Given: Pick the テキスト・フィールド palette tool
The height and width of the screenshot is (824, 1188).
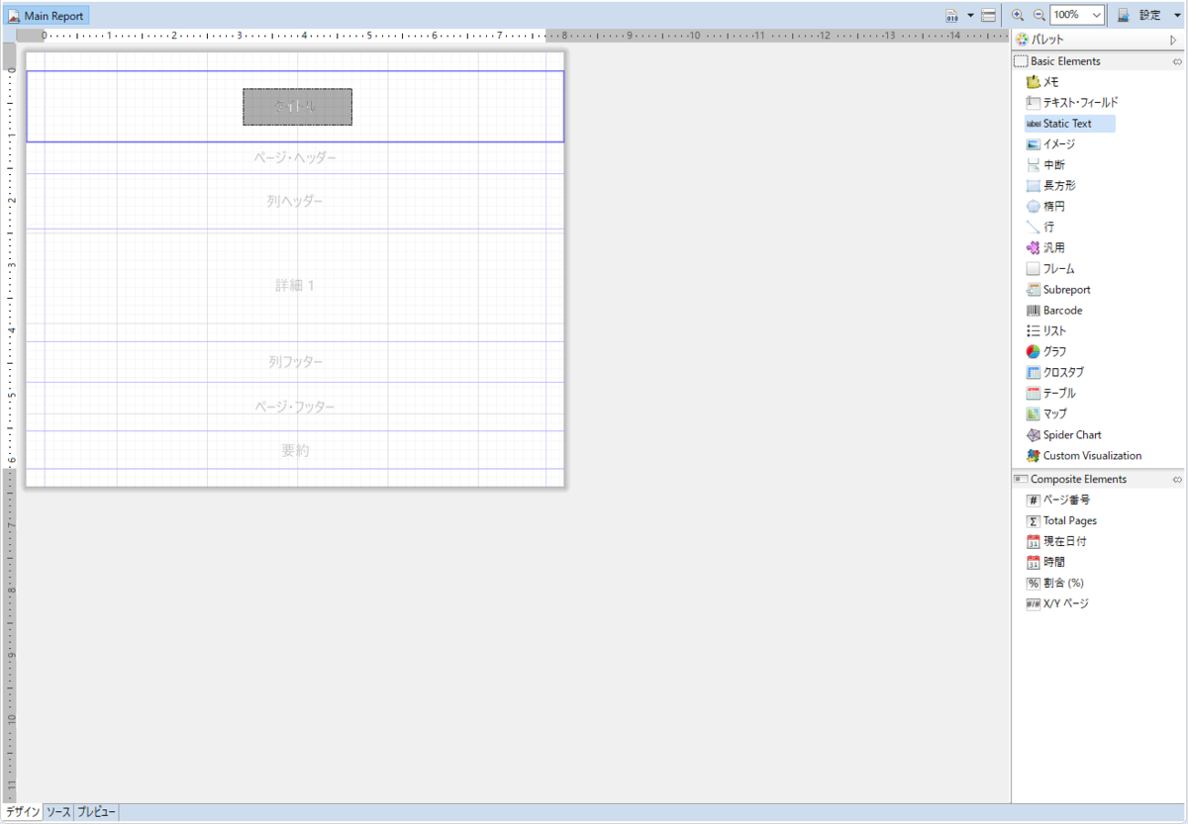Looking at the screenshot, I should pyautogui.click(x=1073, y=103).
